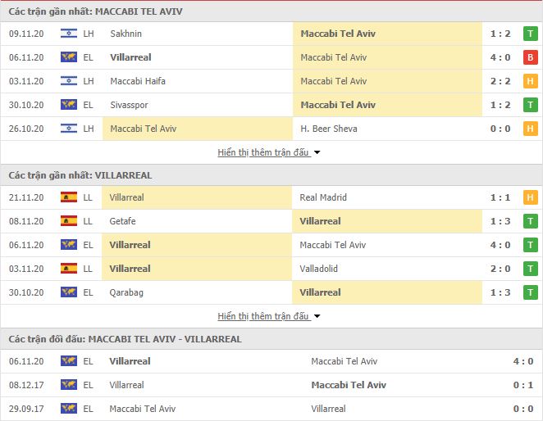Click the red B result badge
The image size is (543, 421).
click(x=530, y=57)
